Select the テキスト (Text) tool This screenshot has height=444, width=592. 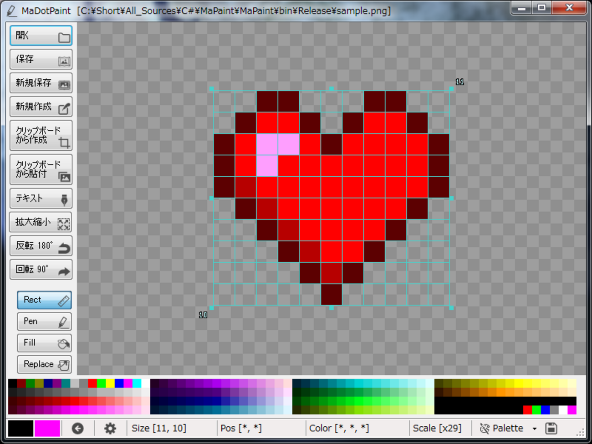click(41, 199)
